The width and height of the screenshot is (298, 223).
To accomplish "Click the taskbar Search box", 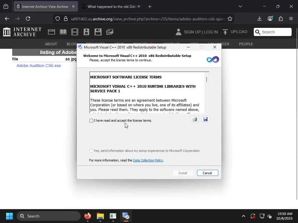I will click(x=49, y=216).
